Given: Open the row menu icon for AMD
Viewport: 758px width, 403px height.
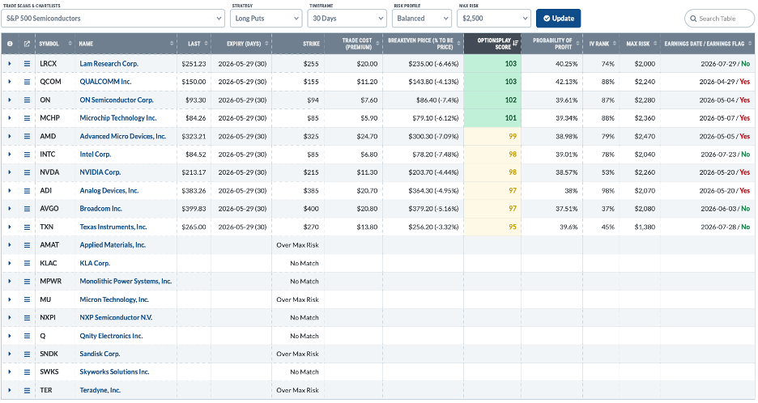Looking at the screenshot, I should (27, 136).
